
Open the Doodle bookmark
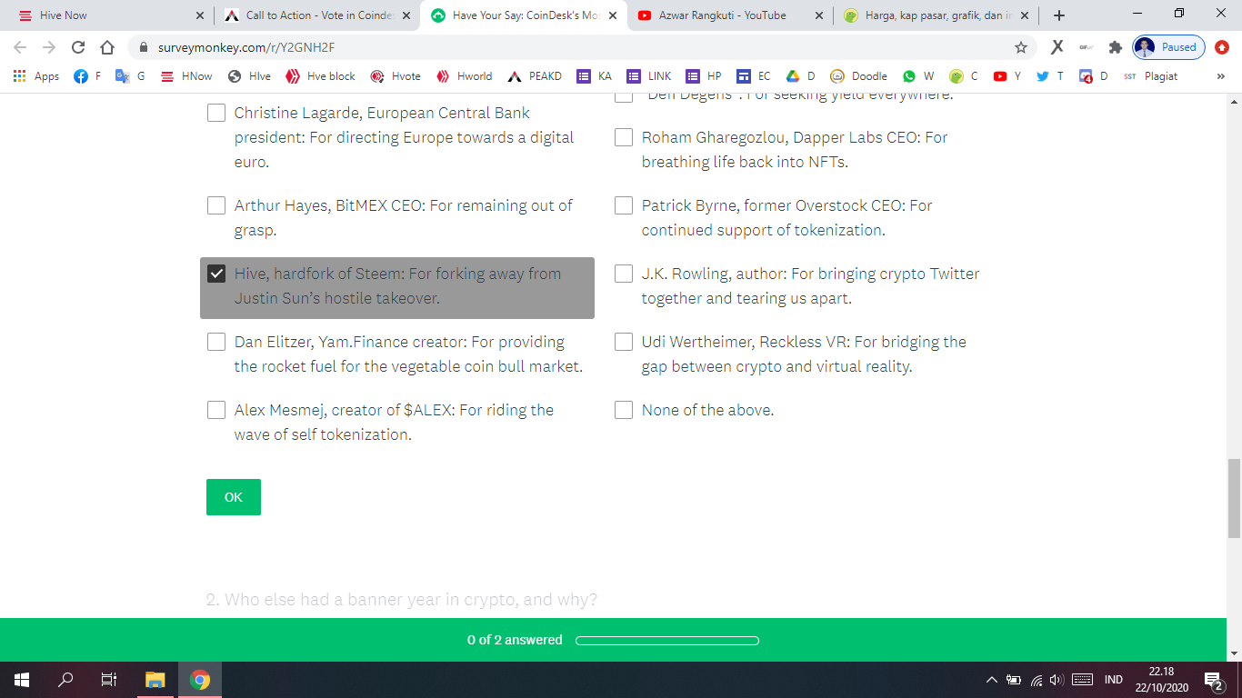858,76
